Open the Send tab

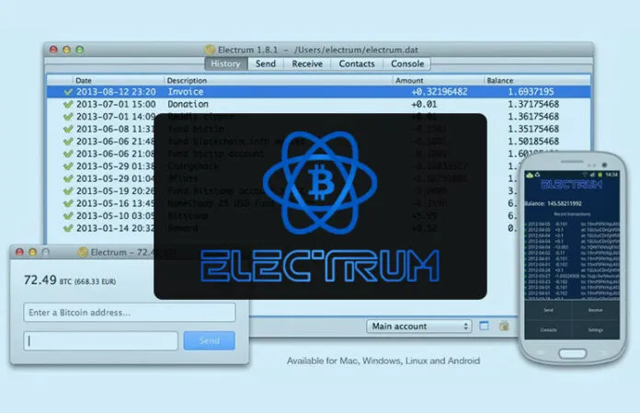point(266,63)
